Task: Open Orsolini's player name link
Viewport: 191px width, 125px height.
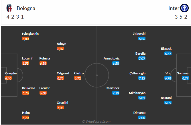Action: click(62, 103)
